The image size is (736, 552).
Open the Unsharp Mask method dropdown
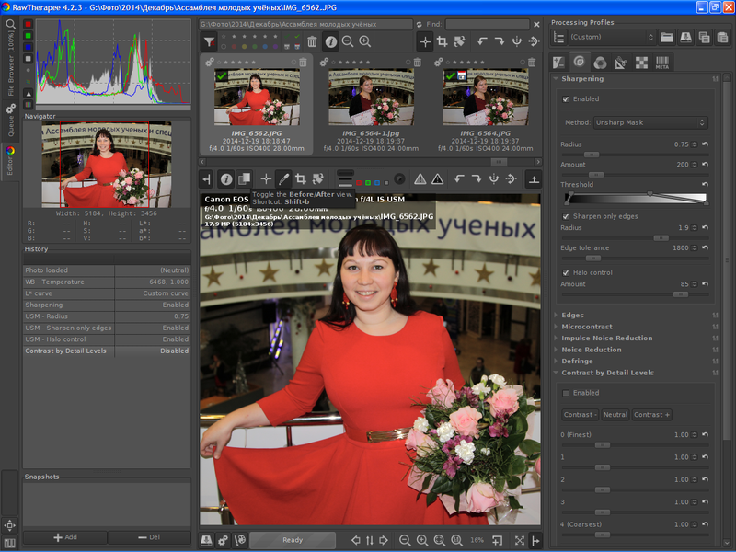coord(650,122)
